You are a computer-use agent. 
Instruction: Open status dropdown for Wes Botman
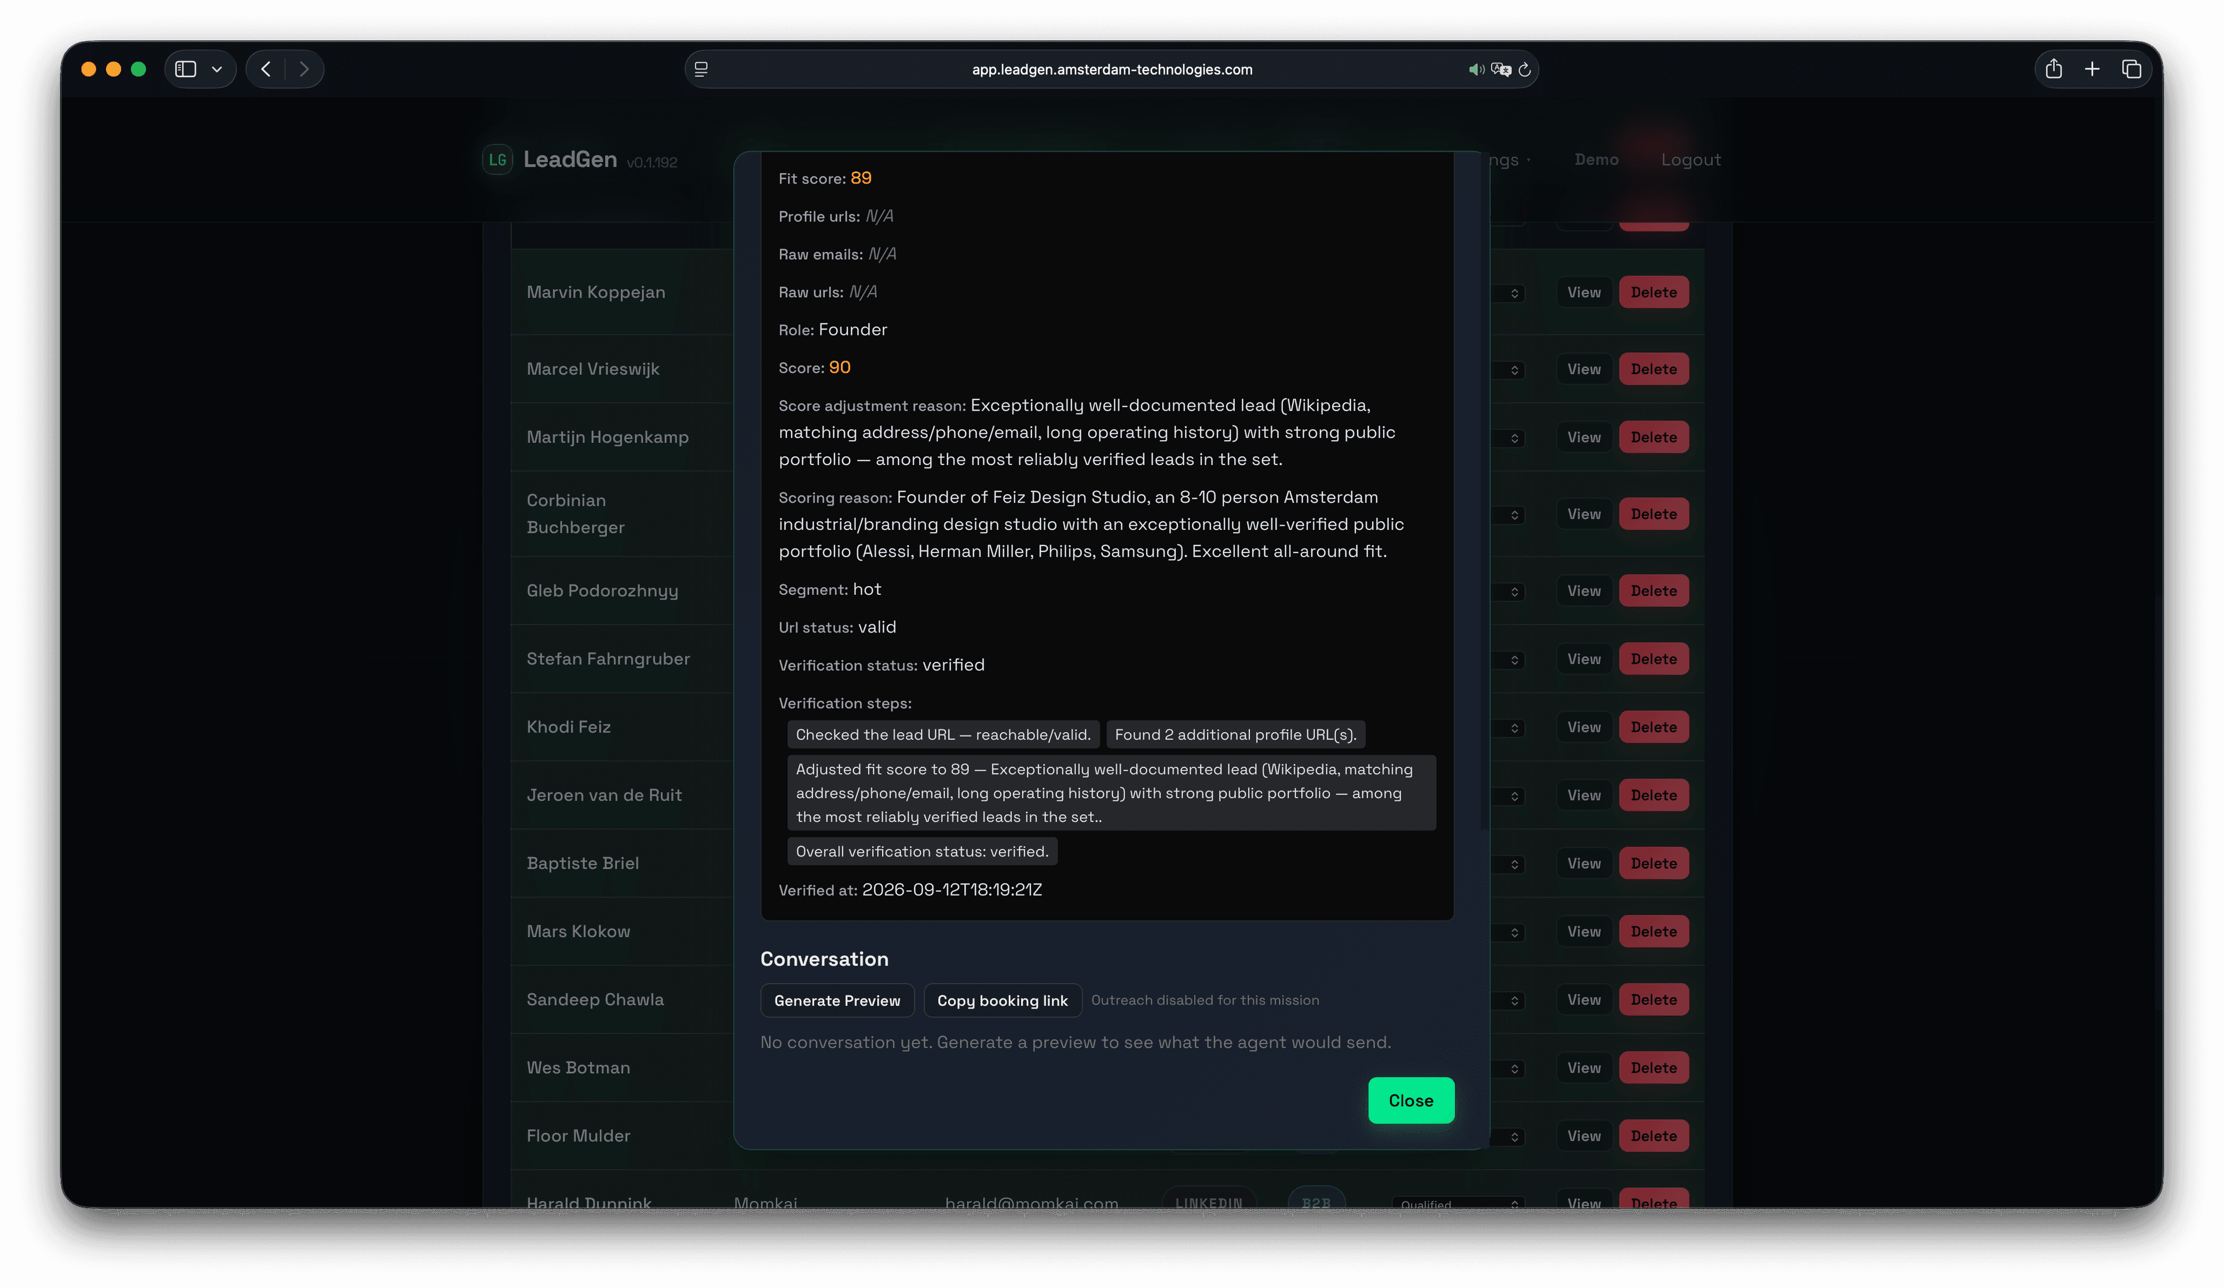[1508, 1069]
